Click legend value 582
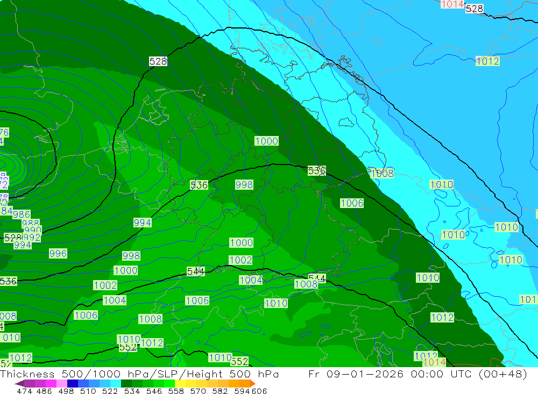 click(x=220, y=391)
